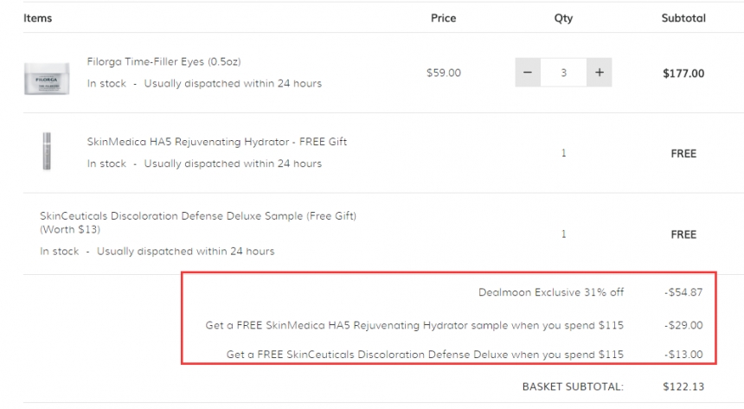Click the Qty column header
Viewport: 744px width, 409px height.
coord(563,17)
